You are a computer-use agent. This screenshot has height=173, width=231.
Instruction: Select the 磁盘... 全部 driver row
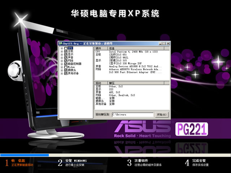132,98
